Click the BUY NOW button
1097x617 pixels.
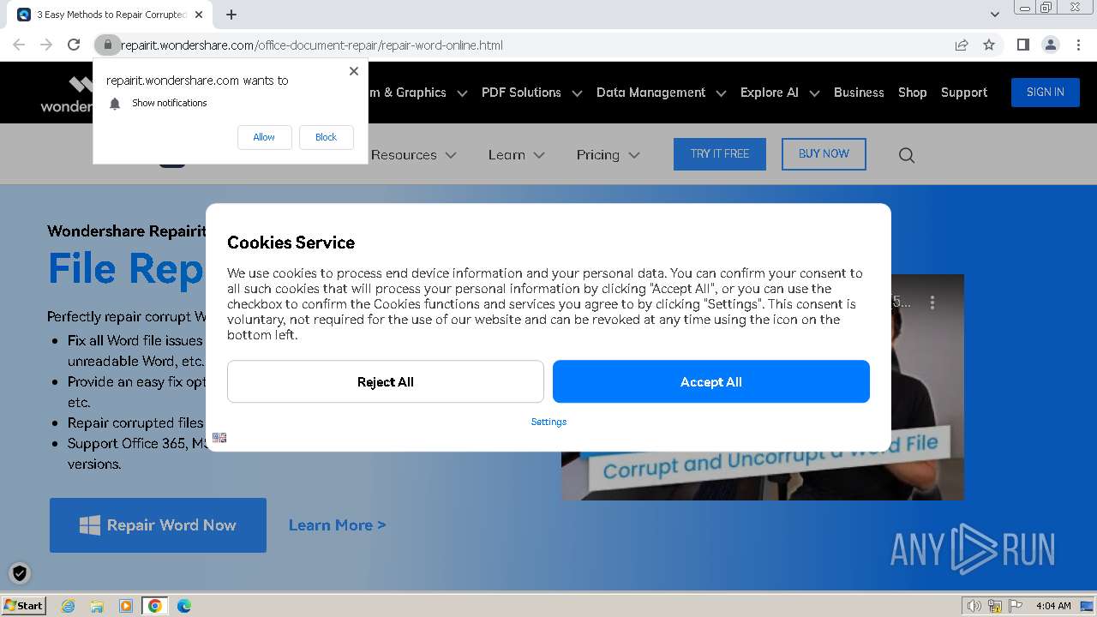tap(824, 154)
